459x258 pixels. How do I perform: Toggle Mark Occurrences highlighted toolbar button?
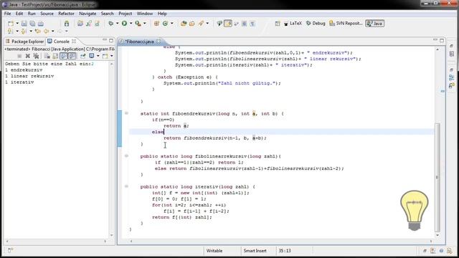tap(228, 24)
